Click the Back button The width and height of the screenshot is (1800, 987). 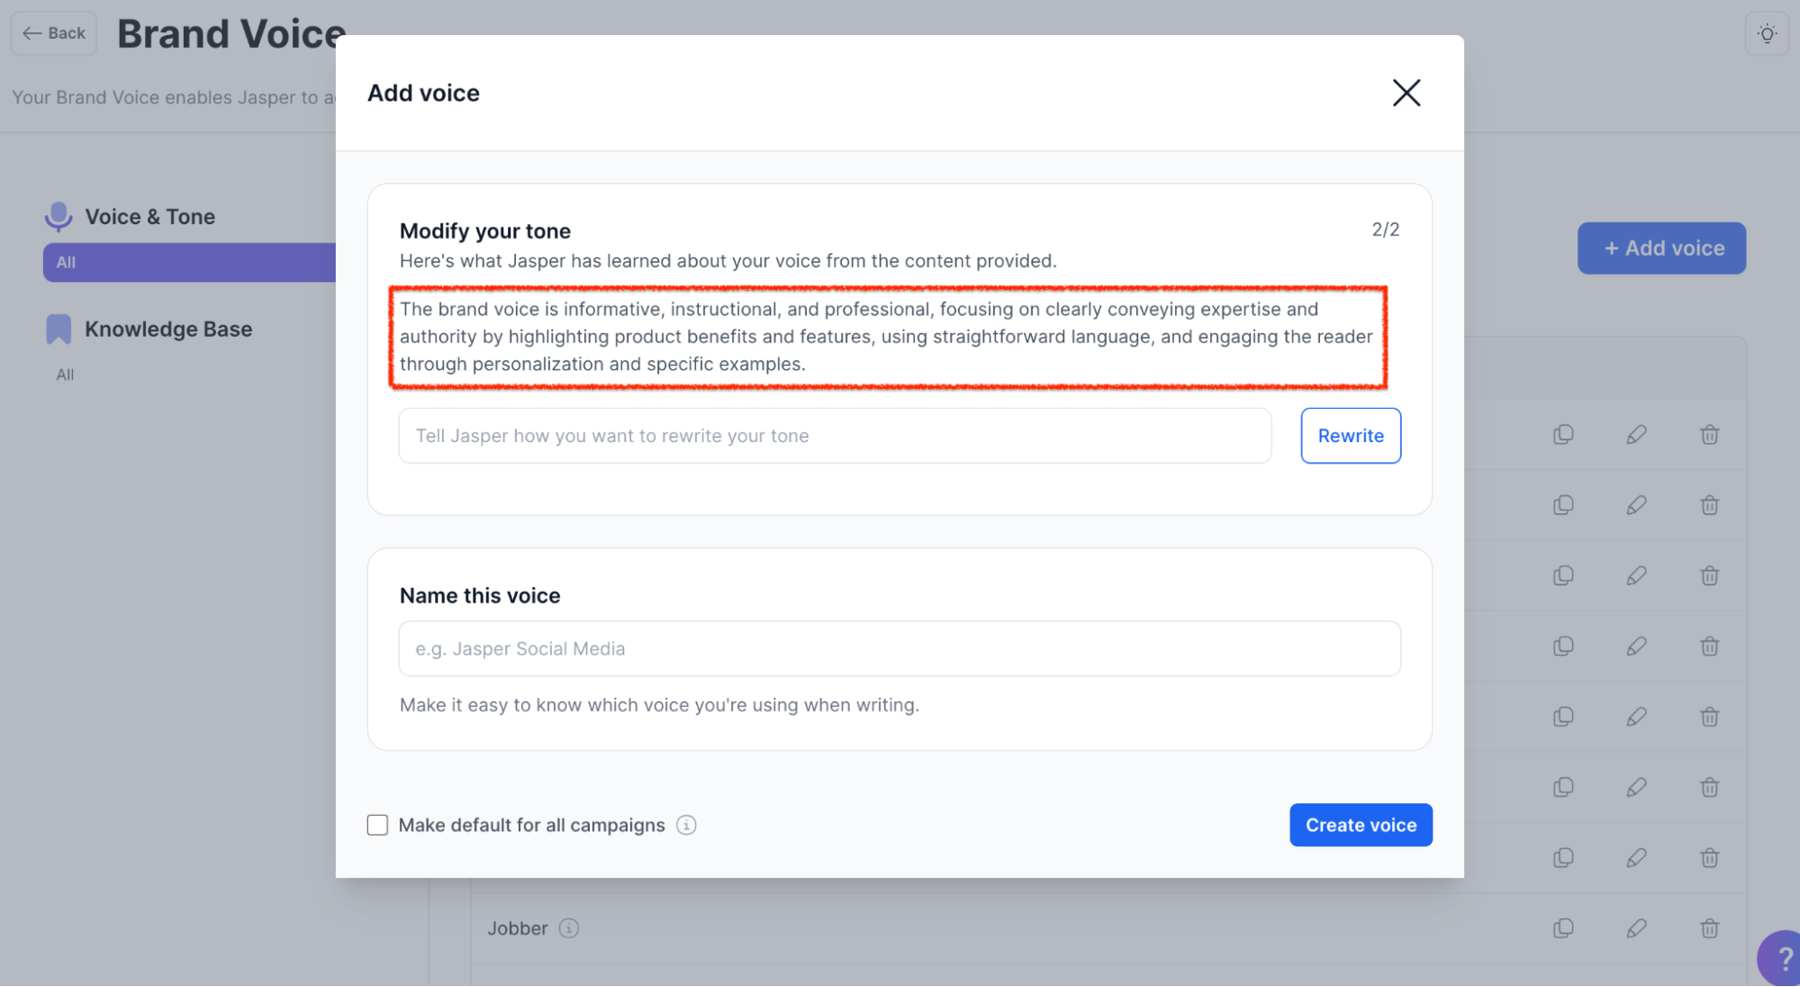(x=54, y=33)
